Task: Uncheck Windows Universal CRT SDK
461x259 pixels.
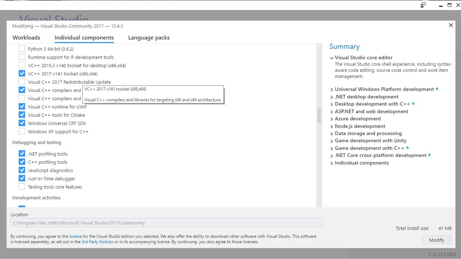Action: click(x=22, y=123)
